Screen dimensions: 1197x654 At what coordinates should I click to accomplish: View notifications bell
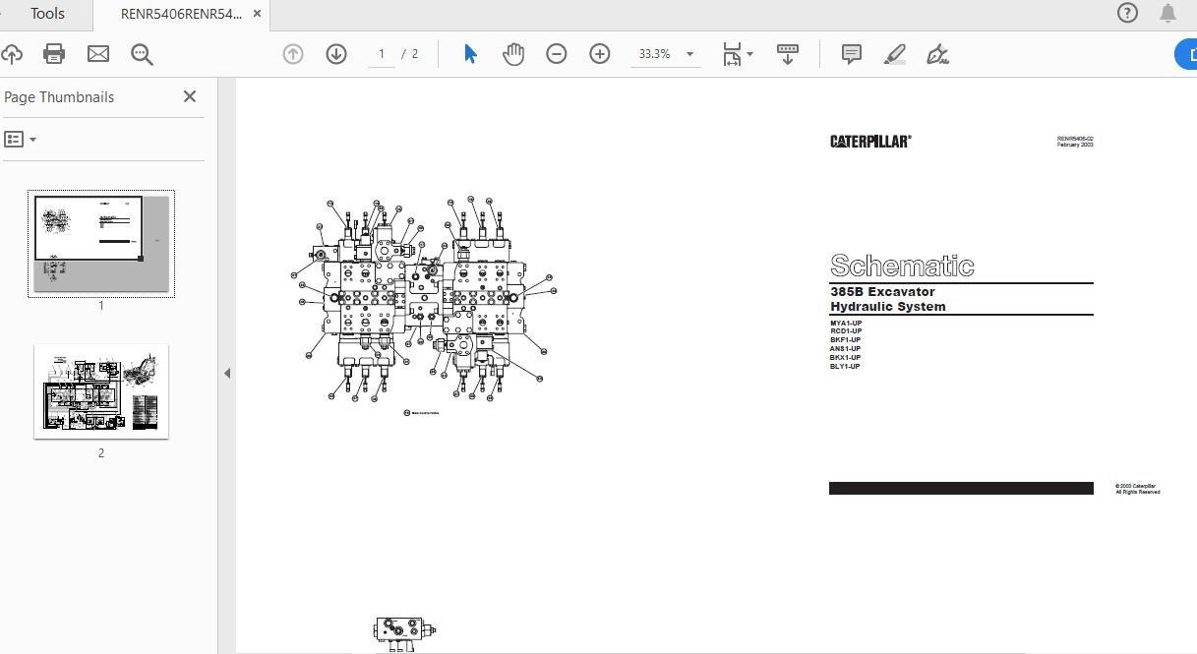1167,13
